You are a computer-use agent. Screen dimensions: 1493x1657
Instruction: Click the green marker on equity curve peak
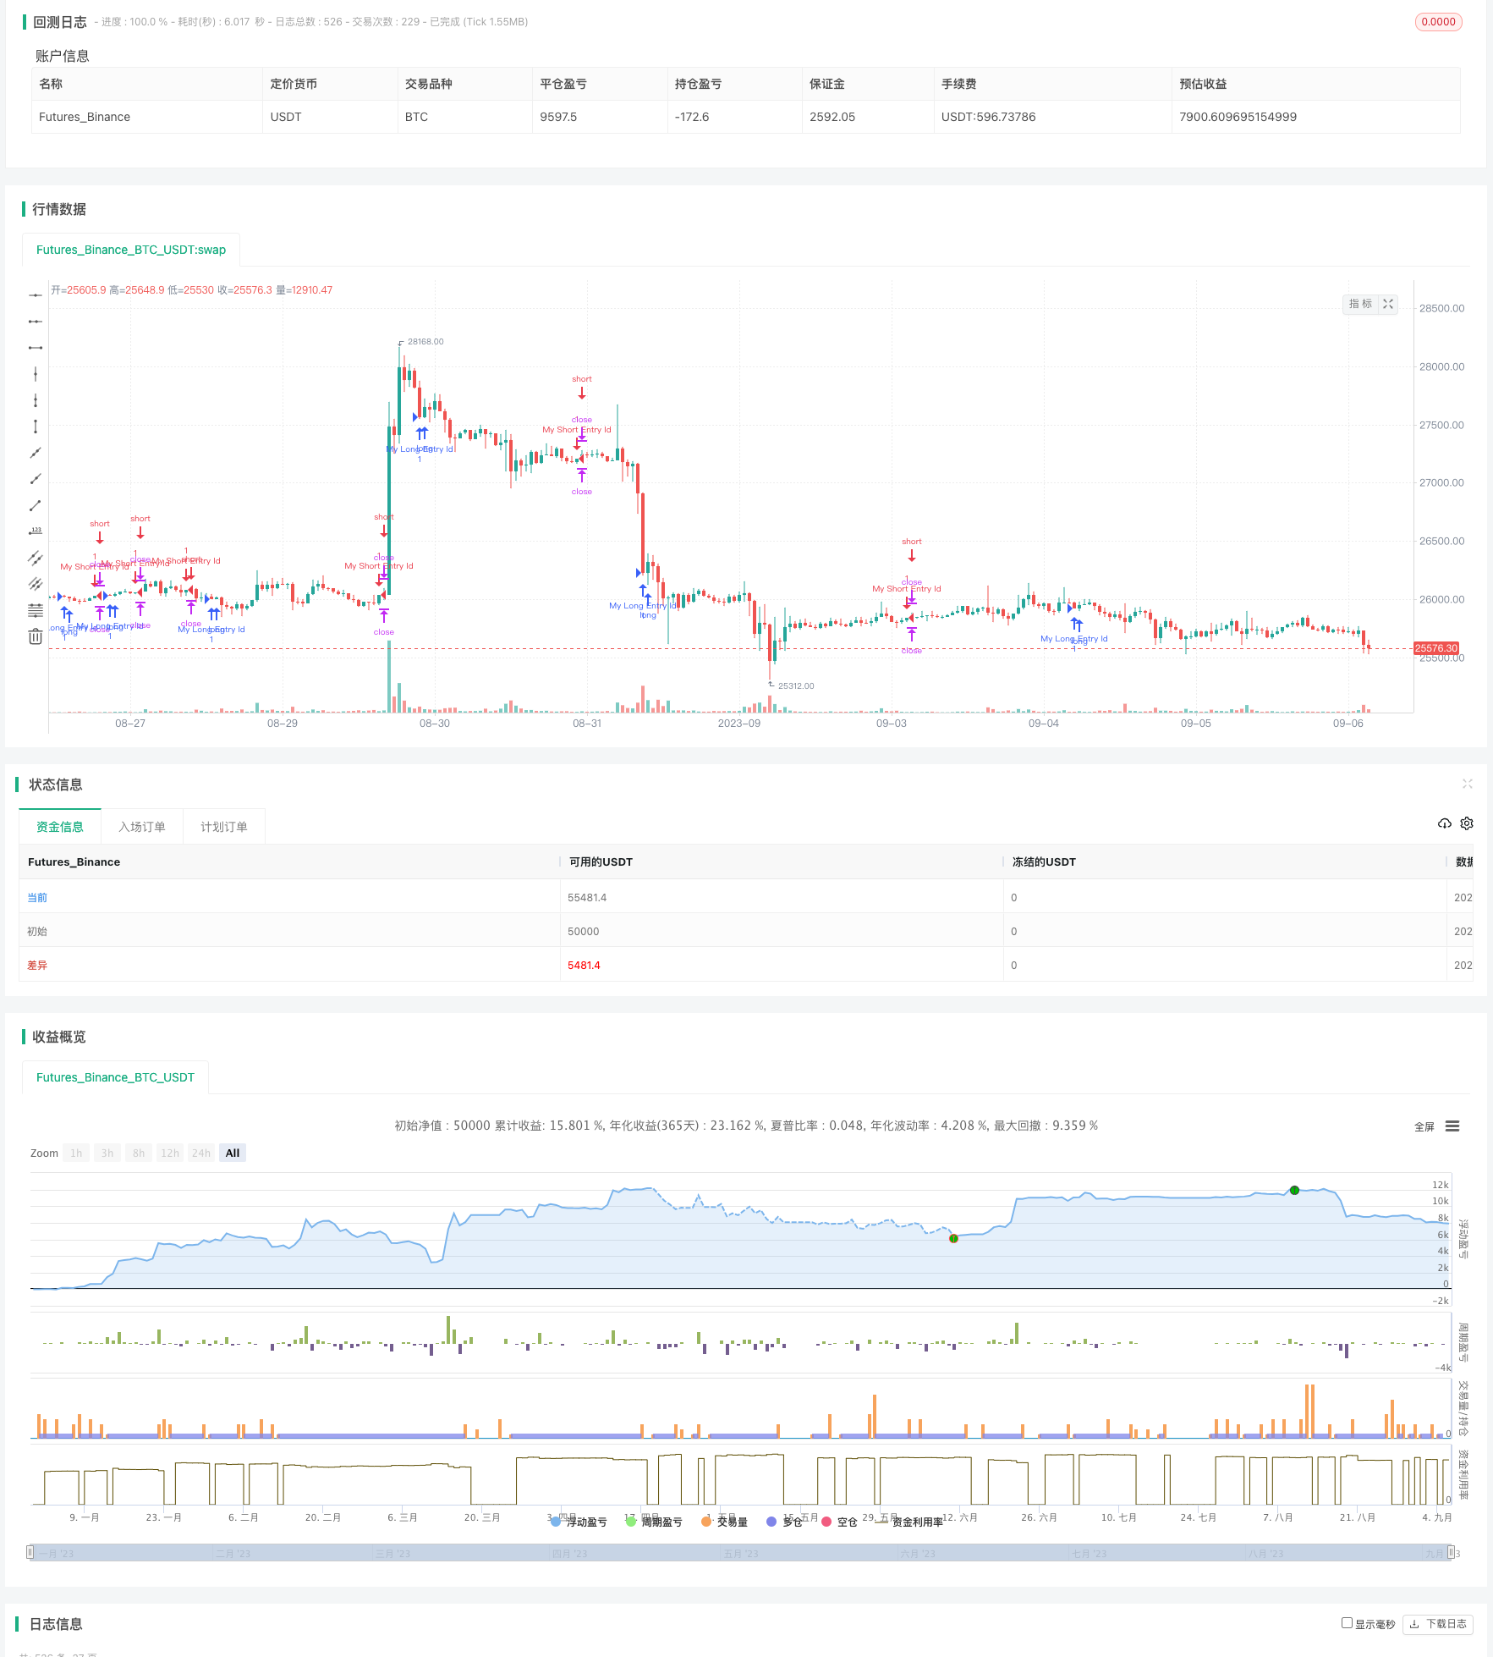click(x=1294, y=1190)
